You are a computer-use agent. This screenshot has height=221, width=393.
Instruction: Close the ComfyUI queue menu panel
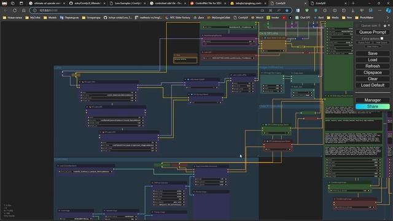click(x=389, y=26)
